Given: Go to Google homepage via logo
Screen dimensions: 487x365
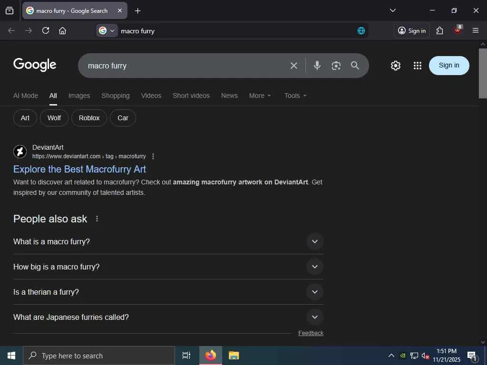Looking at the screenshot, I should [x=35, y=65].
